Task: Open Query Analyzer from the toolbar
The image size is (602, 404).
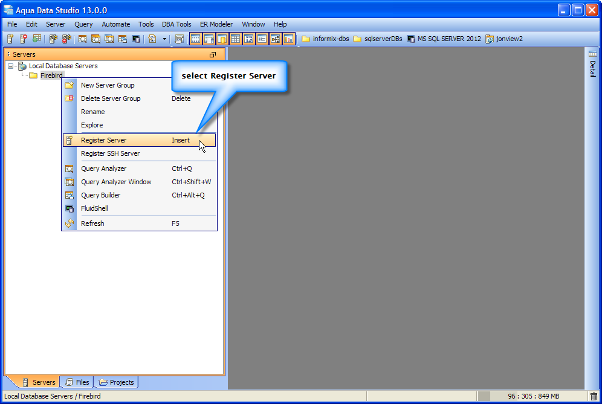Action: 82,39
